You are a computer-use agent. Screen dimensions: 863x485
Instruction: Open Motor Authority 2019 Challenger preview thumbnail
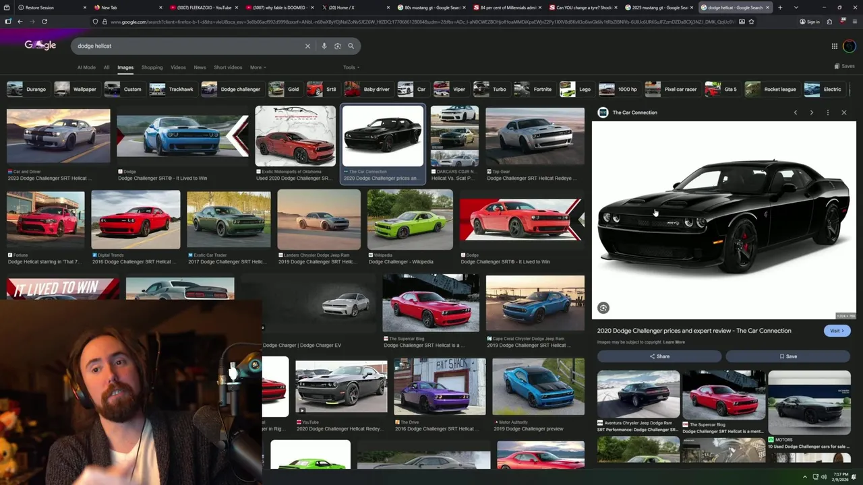pyautogui.click(x=538, y=386)
